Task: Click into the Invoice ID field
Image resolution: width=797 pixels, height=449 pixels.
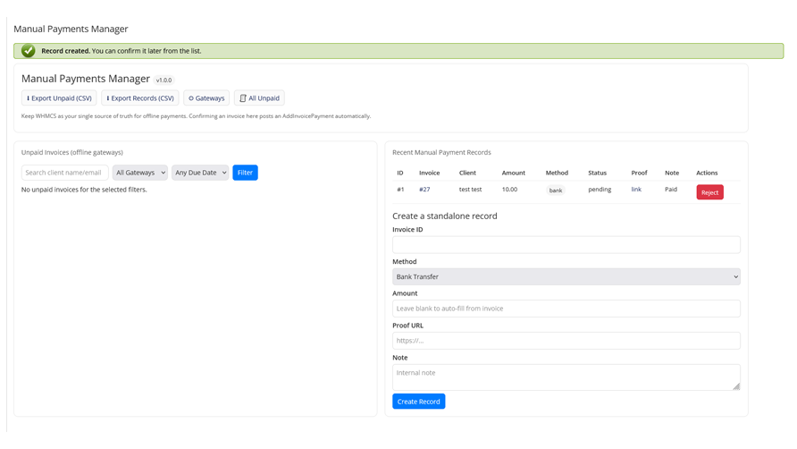Action: click(x=566, y=245)
